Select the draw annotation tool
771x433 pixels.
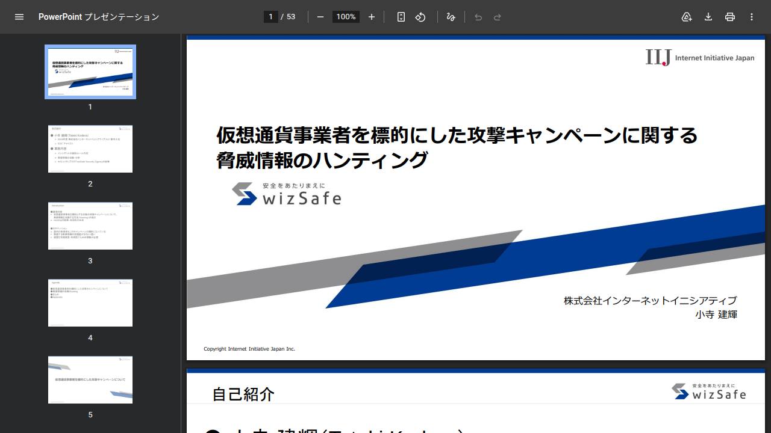[x=451, y=17]
